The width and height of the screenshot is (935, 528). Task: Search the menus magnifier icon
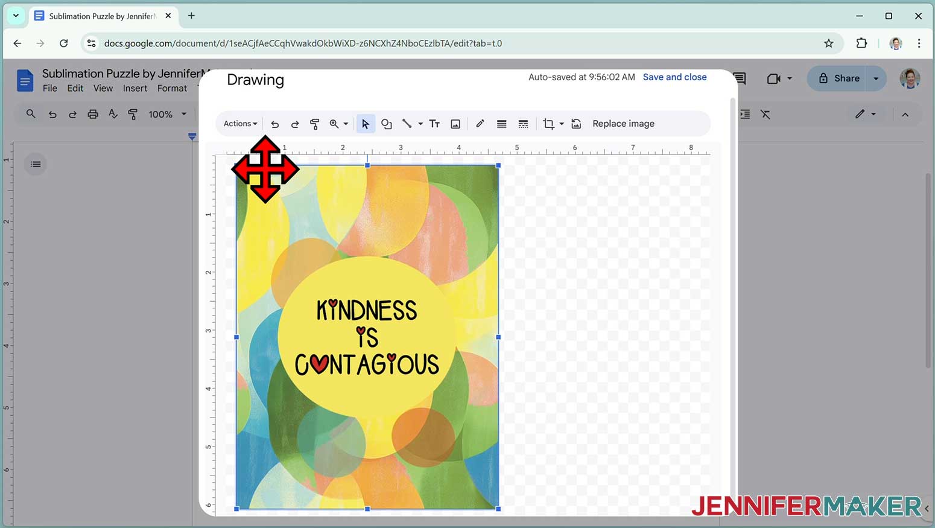31,114
